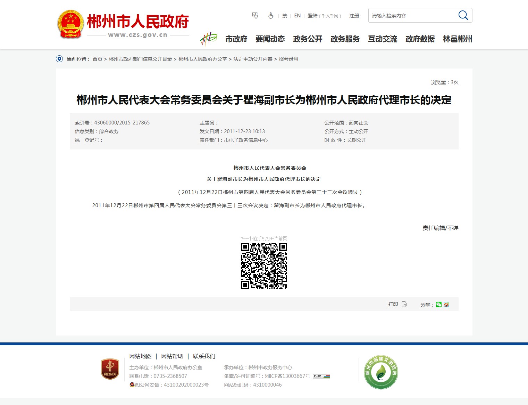Click the red 党政机关 badge in footer
The width and height of the screenshot is (528, 405).
click(110, 369)
